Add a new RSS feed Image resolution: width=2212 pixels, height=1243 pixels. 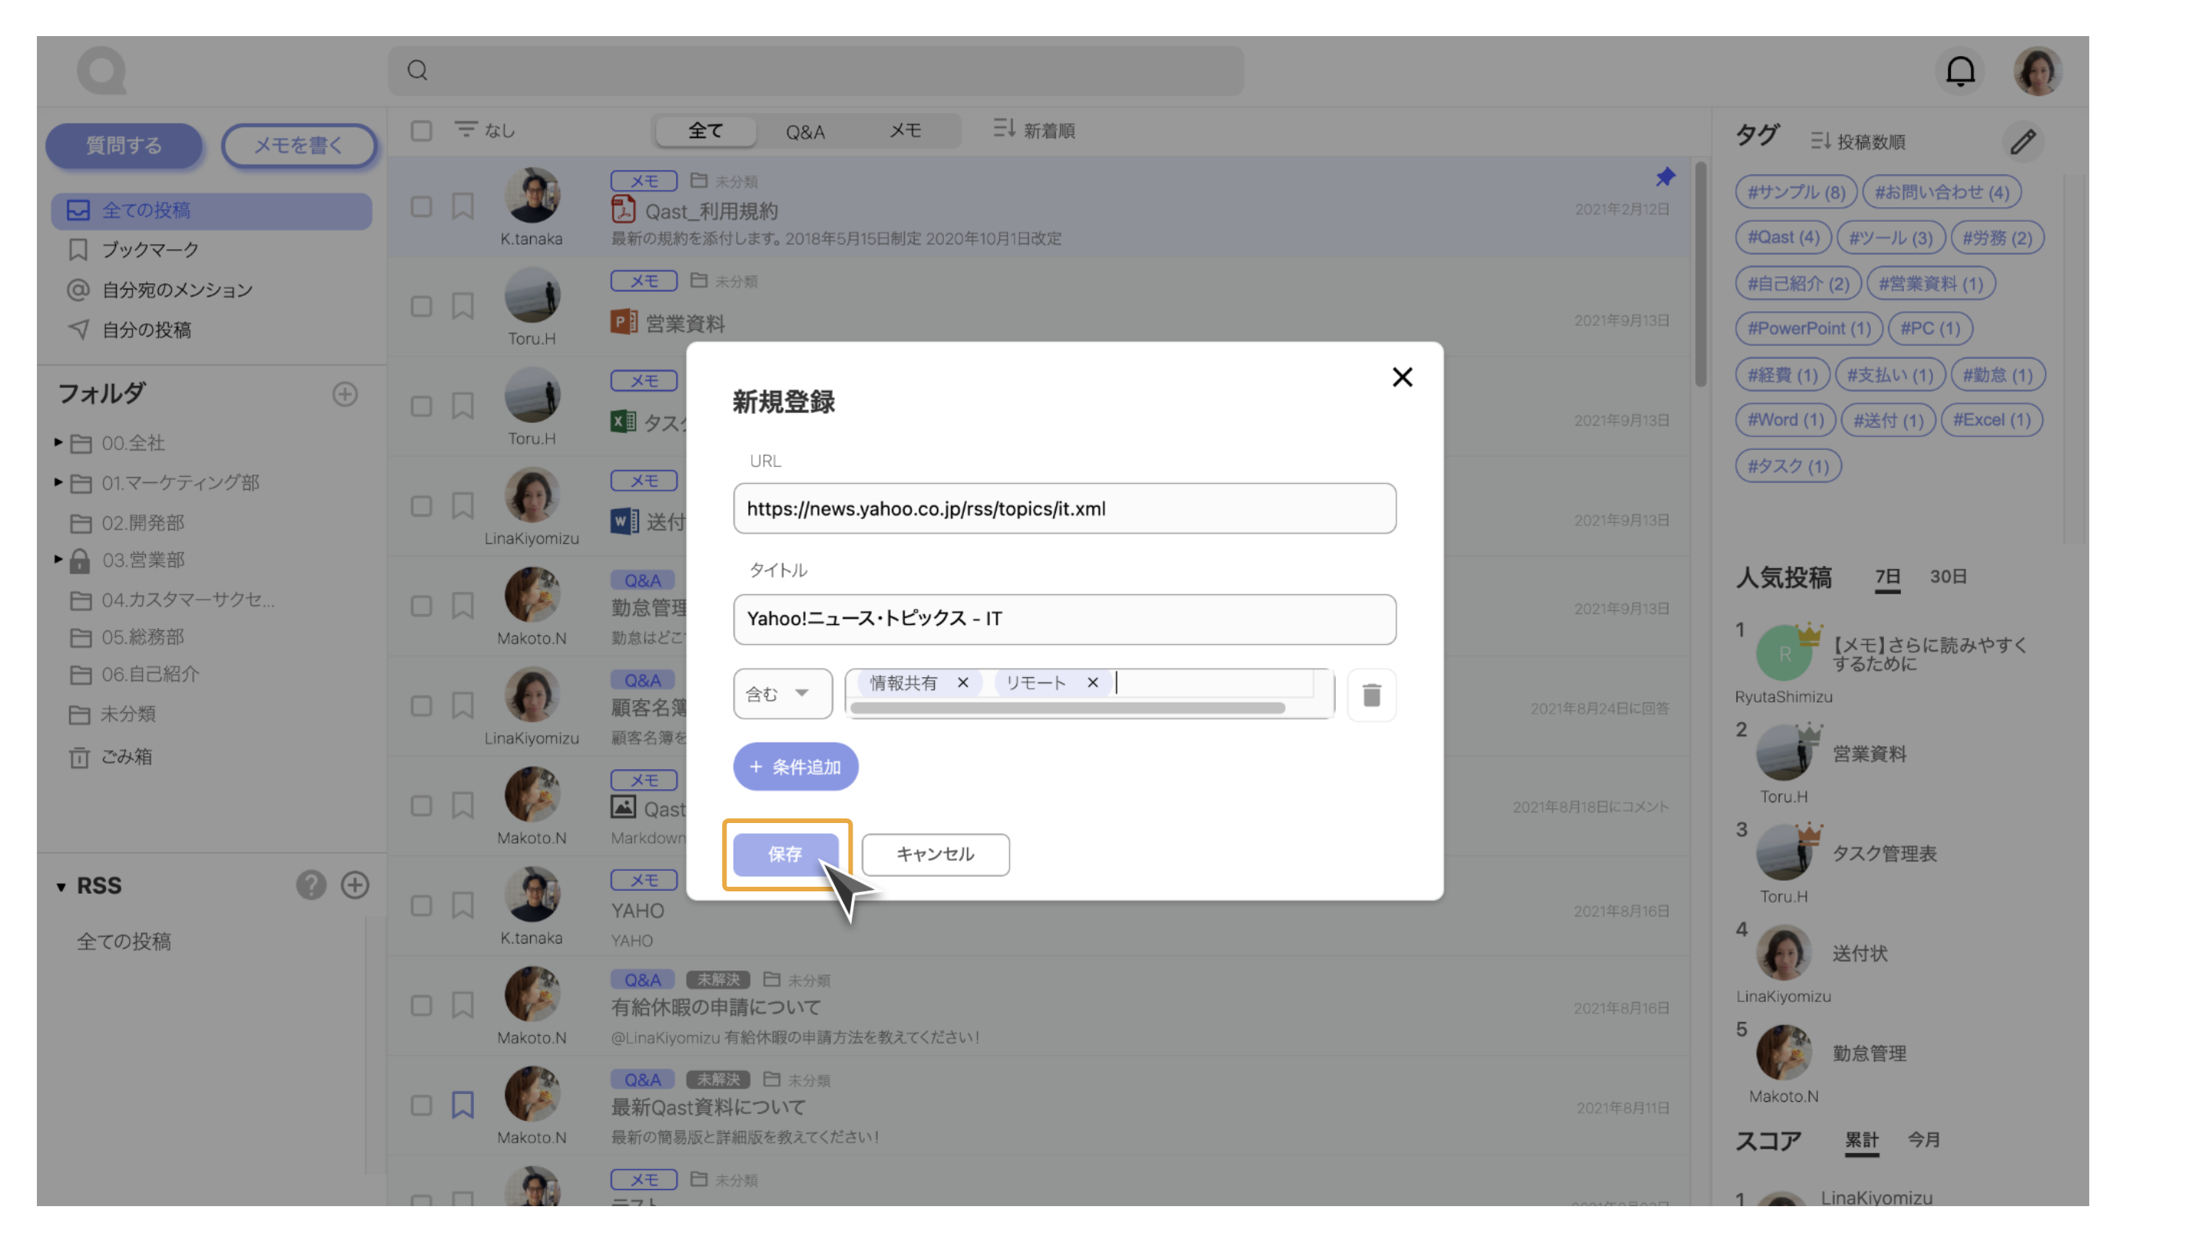[x=355, y=885]
